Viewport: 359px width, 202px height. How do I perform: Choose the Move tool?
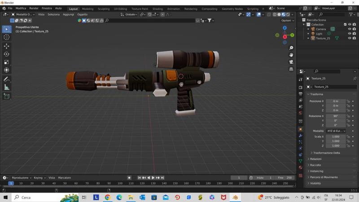7,46
